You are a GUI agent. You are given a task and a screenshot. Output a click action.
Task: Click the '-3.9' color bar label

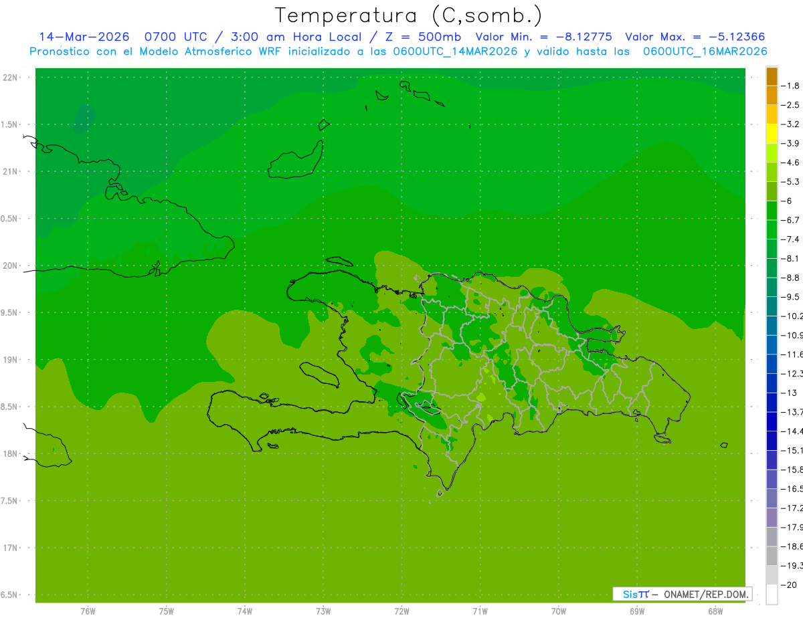pos(790,143)
